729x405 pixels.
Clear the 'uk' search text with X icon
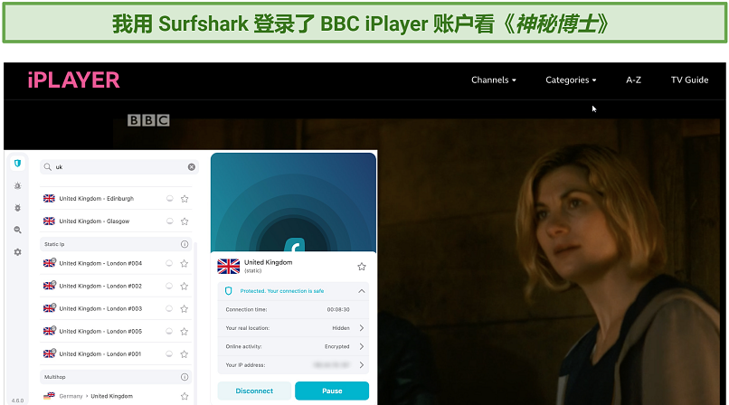point(192,167)
